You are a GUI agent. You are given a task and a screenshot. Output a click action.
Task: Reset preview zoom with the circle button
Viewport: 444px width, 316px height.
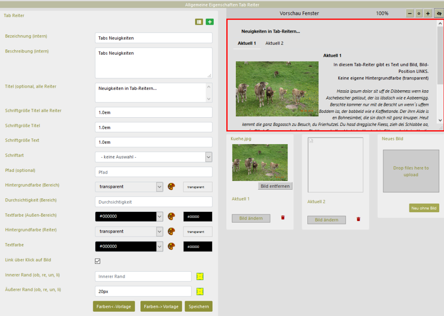[x=419, y=13]
